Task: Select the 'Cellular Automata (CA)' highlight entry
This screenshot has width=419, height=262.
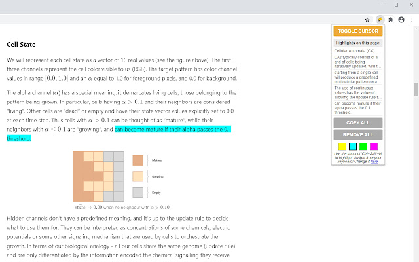Action: [358, 51]
